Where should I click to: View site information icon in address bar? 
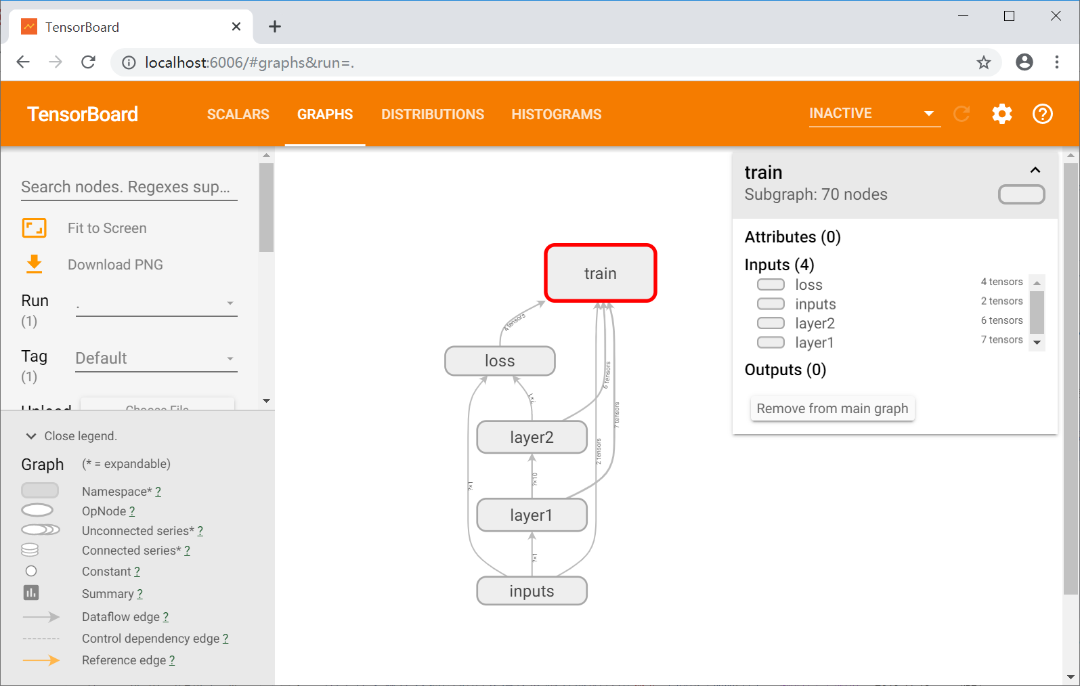coord(129,63)
